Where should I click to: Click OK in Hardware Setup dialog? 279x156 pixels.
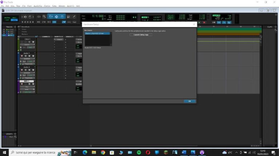coord(190,101)
